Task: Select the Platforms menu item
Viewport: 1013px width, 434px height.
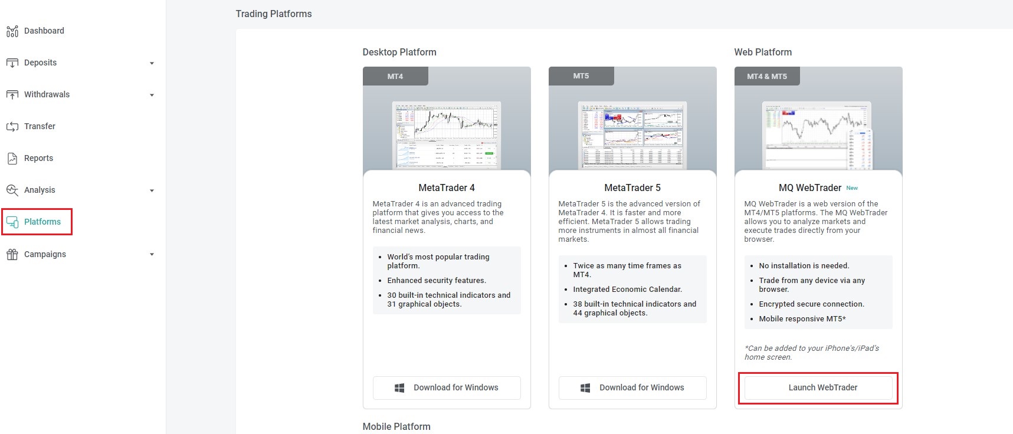Action: point(42,222)
